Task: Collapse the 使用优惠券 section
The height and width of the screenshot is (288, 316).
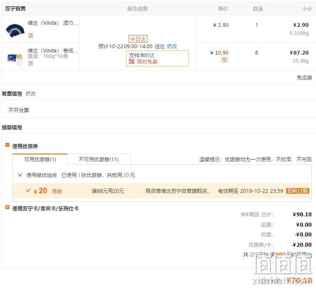Action: [7, 145]
